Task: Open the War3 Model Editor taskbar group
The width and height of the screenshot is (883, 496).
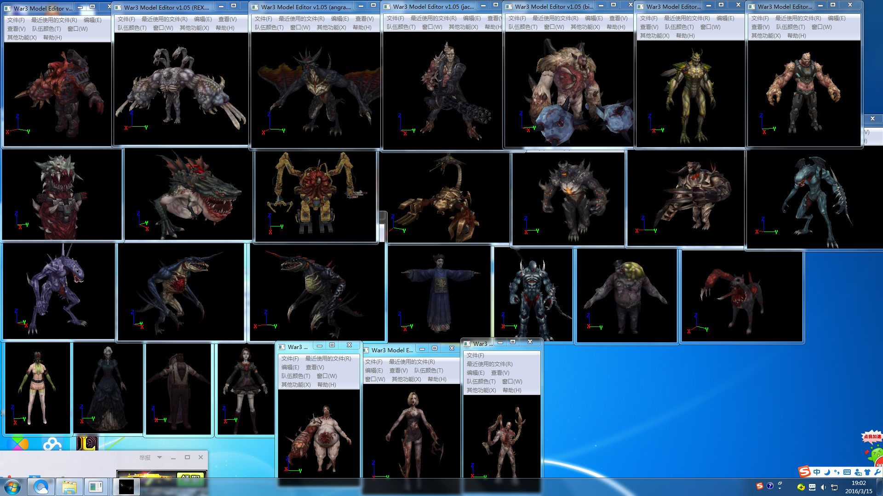Action: click(x=96, y=487)
